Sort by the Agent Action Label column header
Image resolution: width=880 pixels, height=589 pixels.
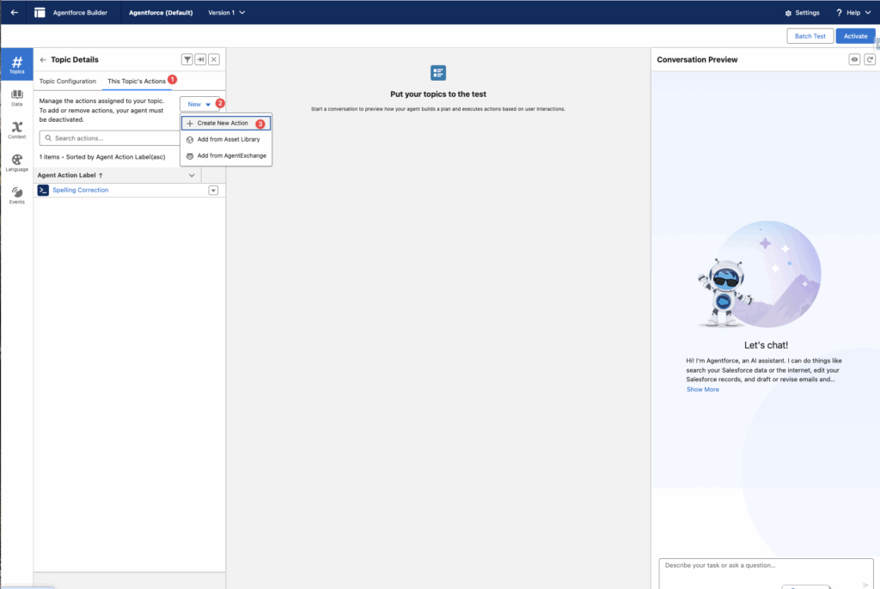[x=70, y=175]
